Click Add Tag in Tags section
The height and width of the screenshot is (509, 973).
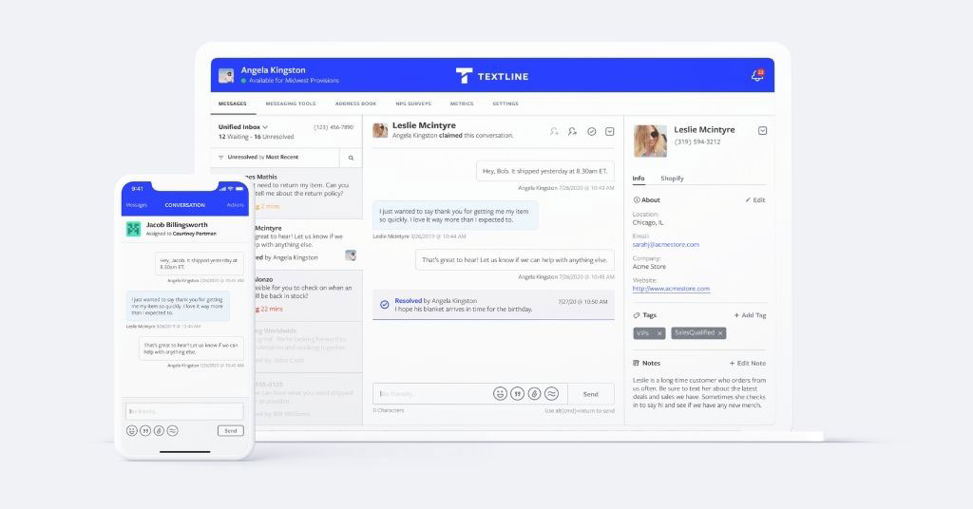tap(751, 315)
